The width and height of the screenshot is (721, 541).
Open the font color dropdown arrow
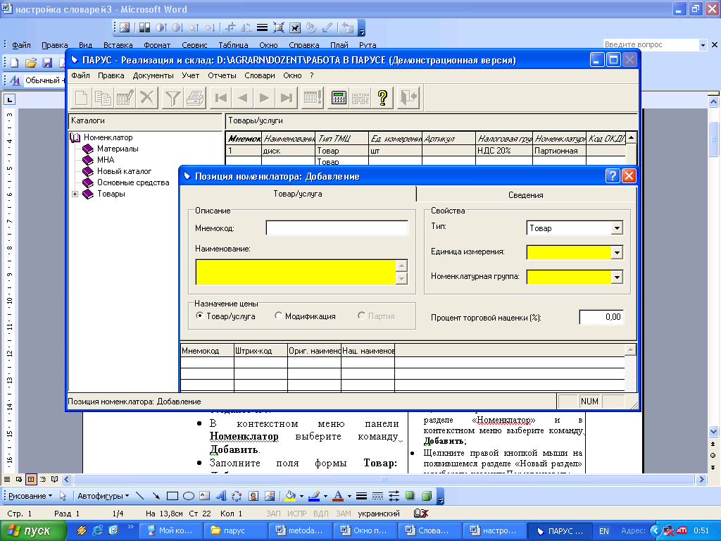[349, 496]
